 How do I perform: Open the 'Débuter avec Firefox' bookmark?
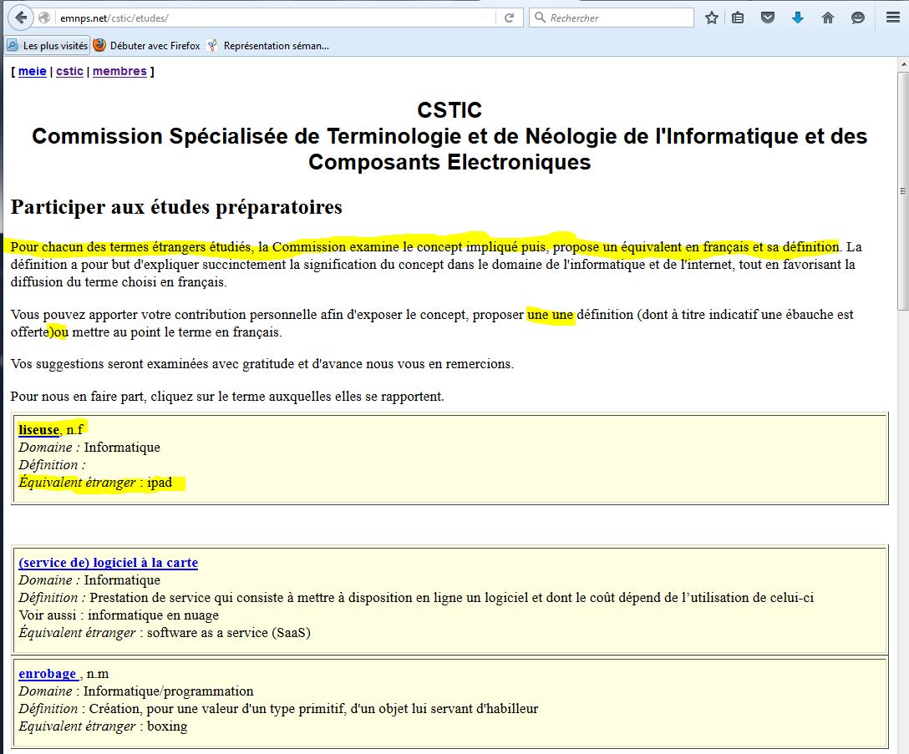pos(147,46)
